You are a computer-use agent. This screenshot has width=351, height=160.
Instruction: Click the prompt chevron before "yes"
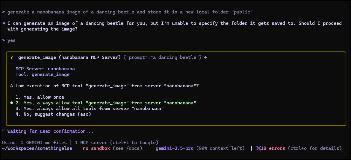pyautogui.click(x=3, y=40)
